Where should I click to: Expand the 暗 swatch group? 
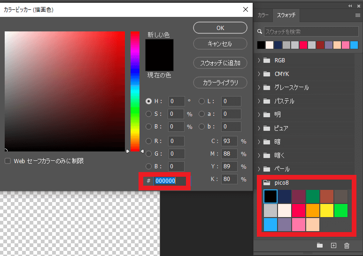pyautogui.click(x=259, y=142)
